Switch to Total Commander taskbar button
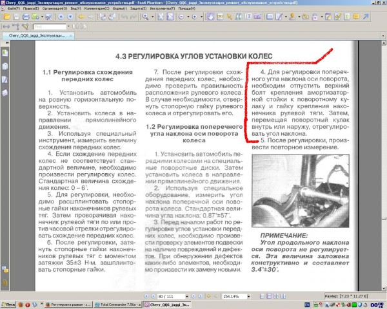 [x=118, y=304]
